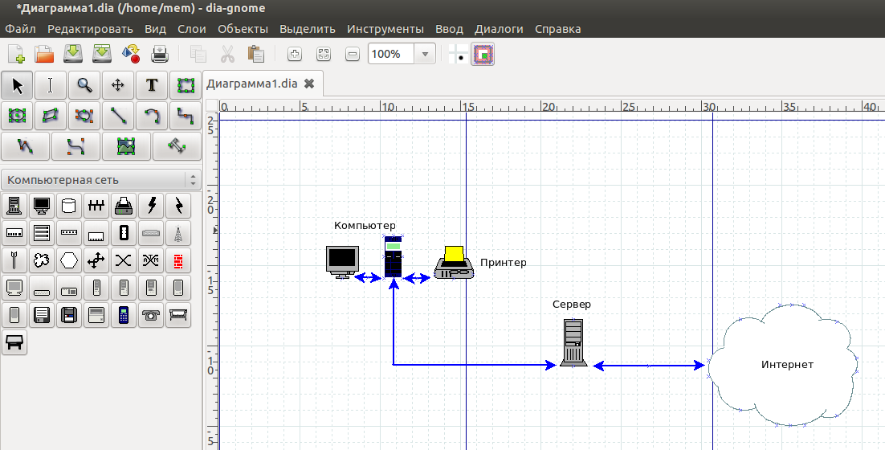Image resolution: width=885 pixels, height=450 pixels.
Task: Select the Image insert tool
Action: [126, 146]
